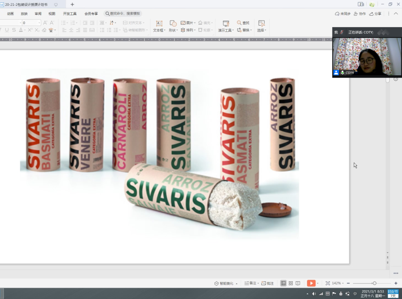Toggle bullet list formatting
This screenshot has height=299, width=402.
click(x=63, y=23)
